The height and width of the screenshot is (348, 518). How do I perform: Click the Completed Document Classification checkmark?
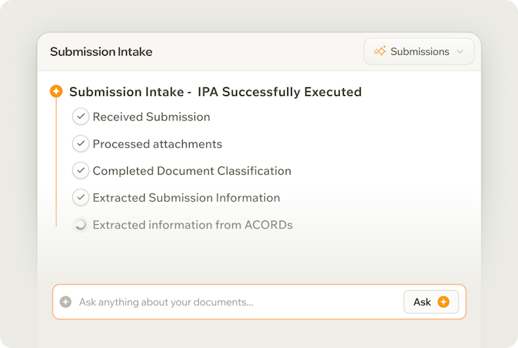pos(81,171)
